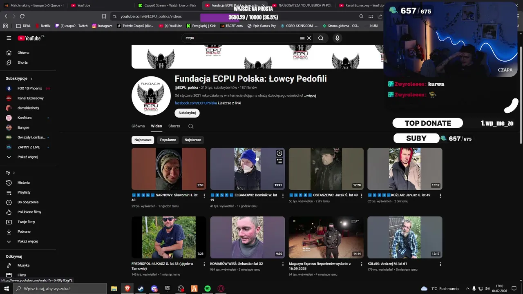The width and height of the screenshot is (523, 294).
Task: Switch to the Shorts channel tab
Action: click(x=174, y=126)
